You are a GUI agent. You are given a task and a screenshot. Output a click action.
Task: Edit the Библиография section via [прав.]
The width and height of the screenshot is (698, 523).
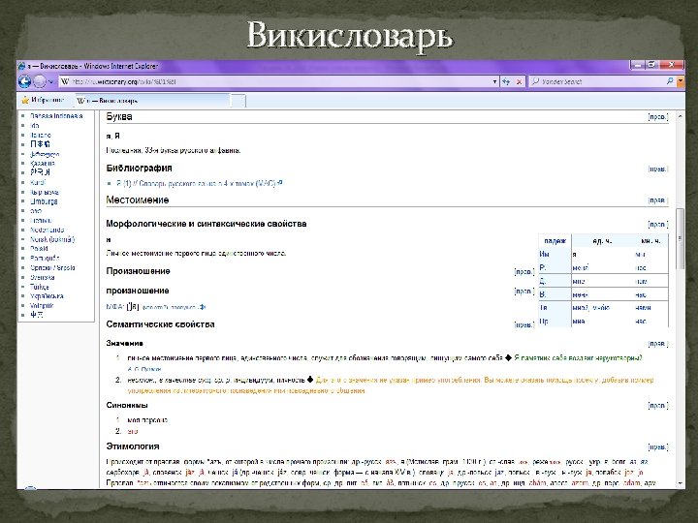[658, 169]
